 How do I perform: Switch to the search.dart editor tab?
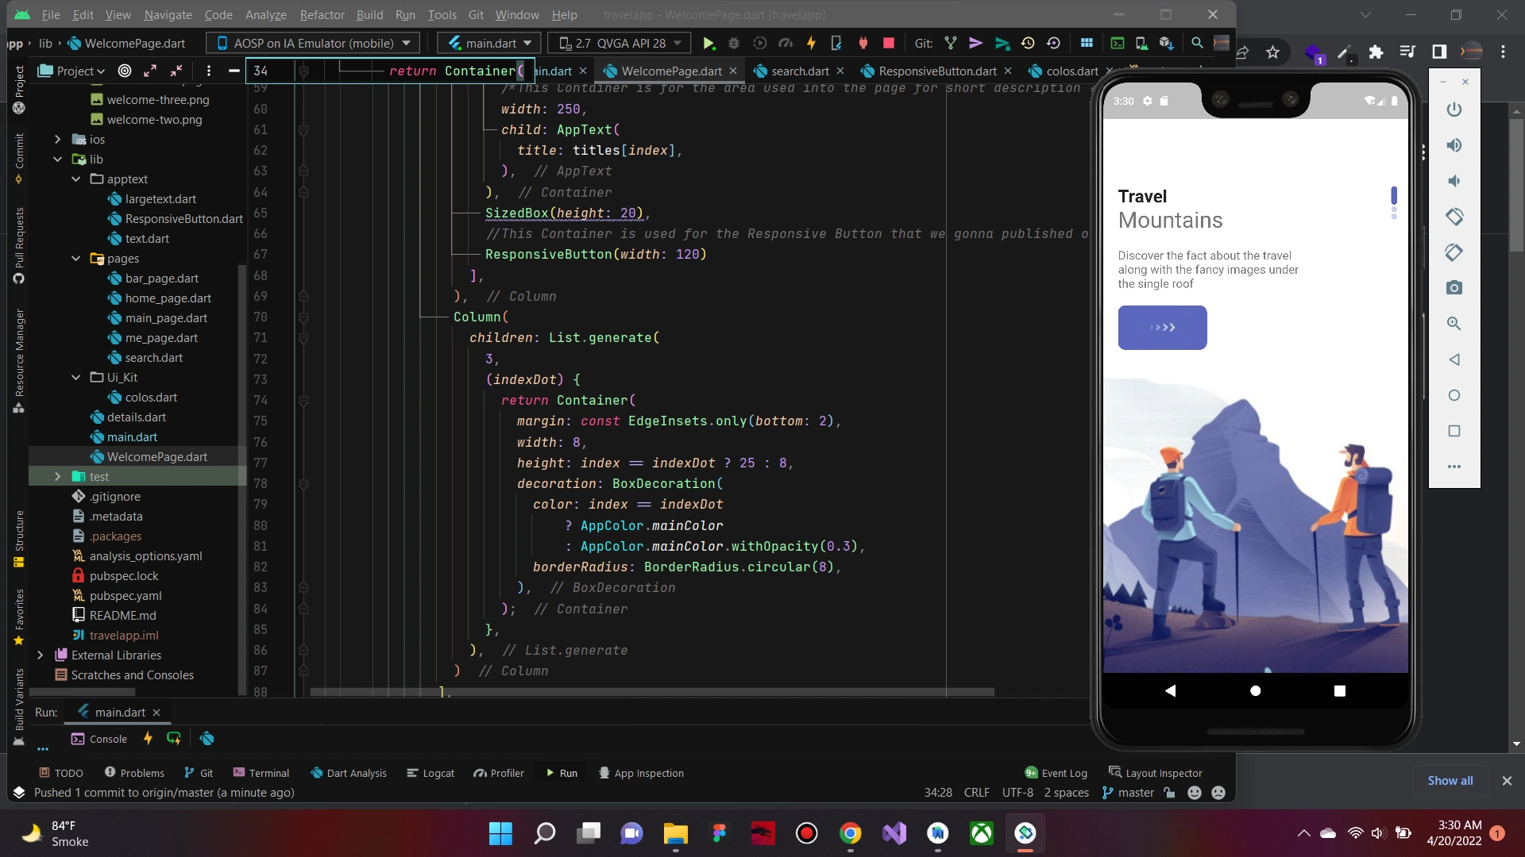click(x=799, y=71)
